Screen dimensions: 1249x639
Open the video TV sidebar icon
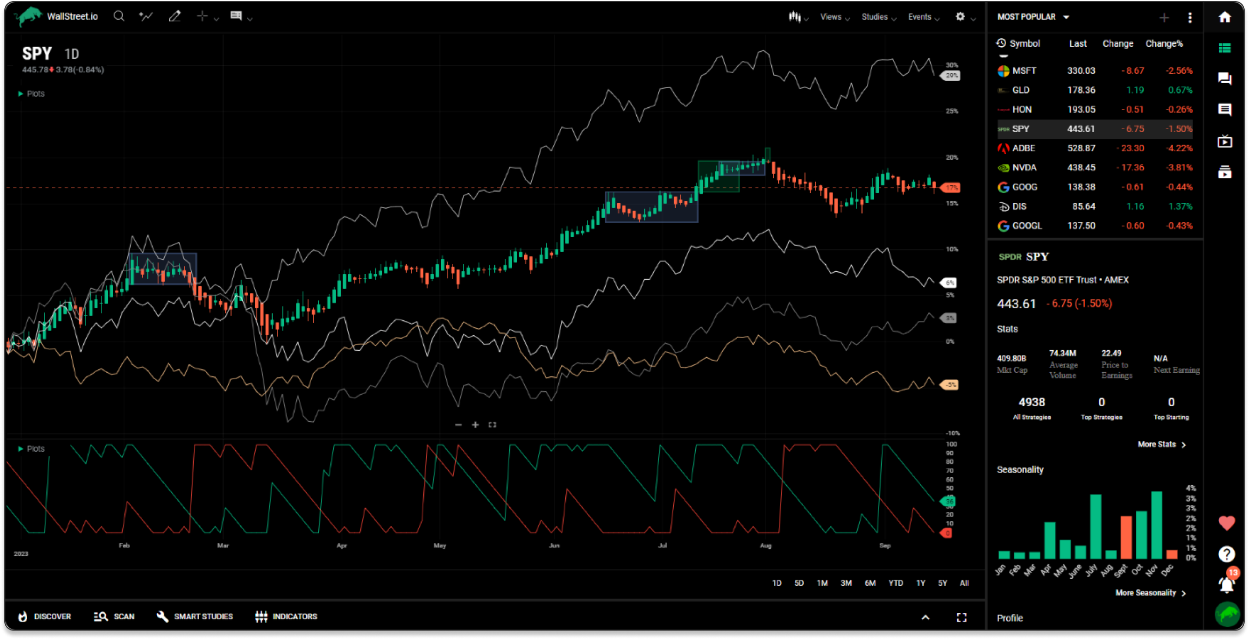pos(1224,141)
